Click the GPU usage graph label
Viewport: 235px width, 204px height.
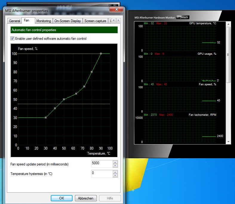pyautogui.click(x=207, y=54)
